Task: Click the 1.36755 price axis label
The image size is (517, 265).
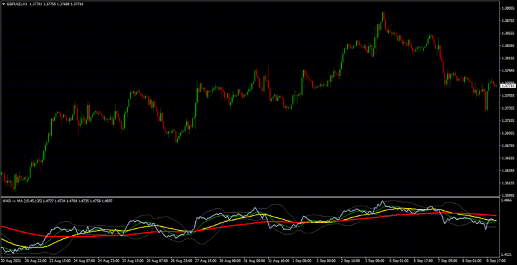Action: (x=508, y=146)
